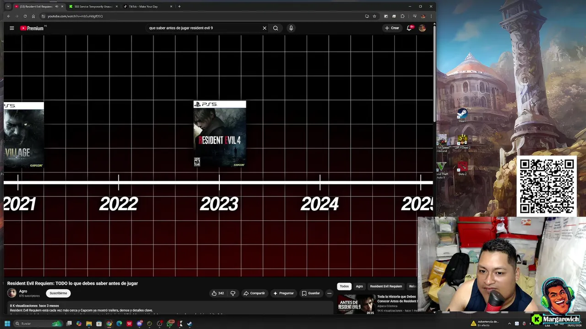The width and height of the screenshot is (586, 329).
Task: Open Discord taskbar icon
Action: [140, 324]
